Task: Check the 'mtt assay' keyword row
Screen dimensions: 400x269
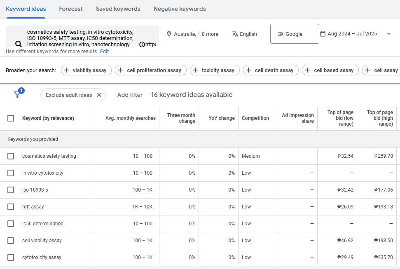Action: pyautogui.click(x=11, y=207)
